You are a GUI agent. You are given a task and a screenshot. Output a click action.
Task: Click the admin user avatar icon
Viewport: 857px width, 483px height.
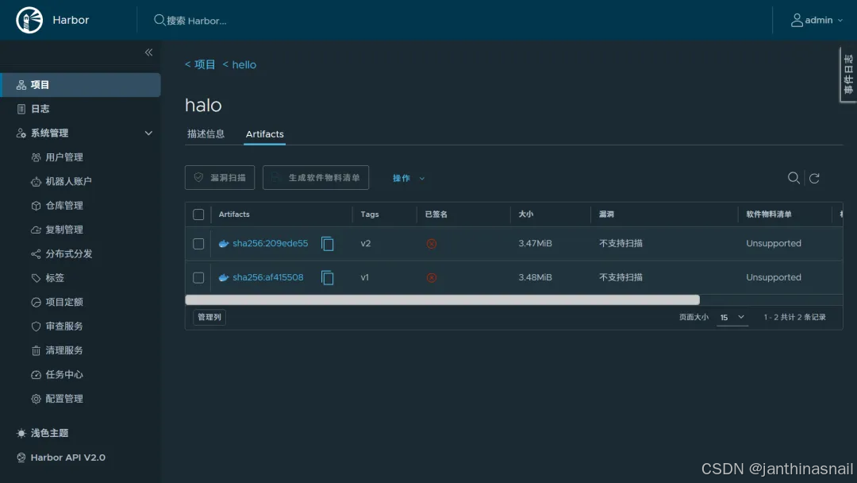[797, 20]
